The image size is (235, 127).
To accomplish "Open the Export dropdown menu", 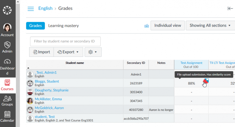I will coord(68,52).
